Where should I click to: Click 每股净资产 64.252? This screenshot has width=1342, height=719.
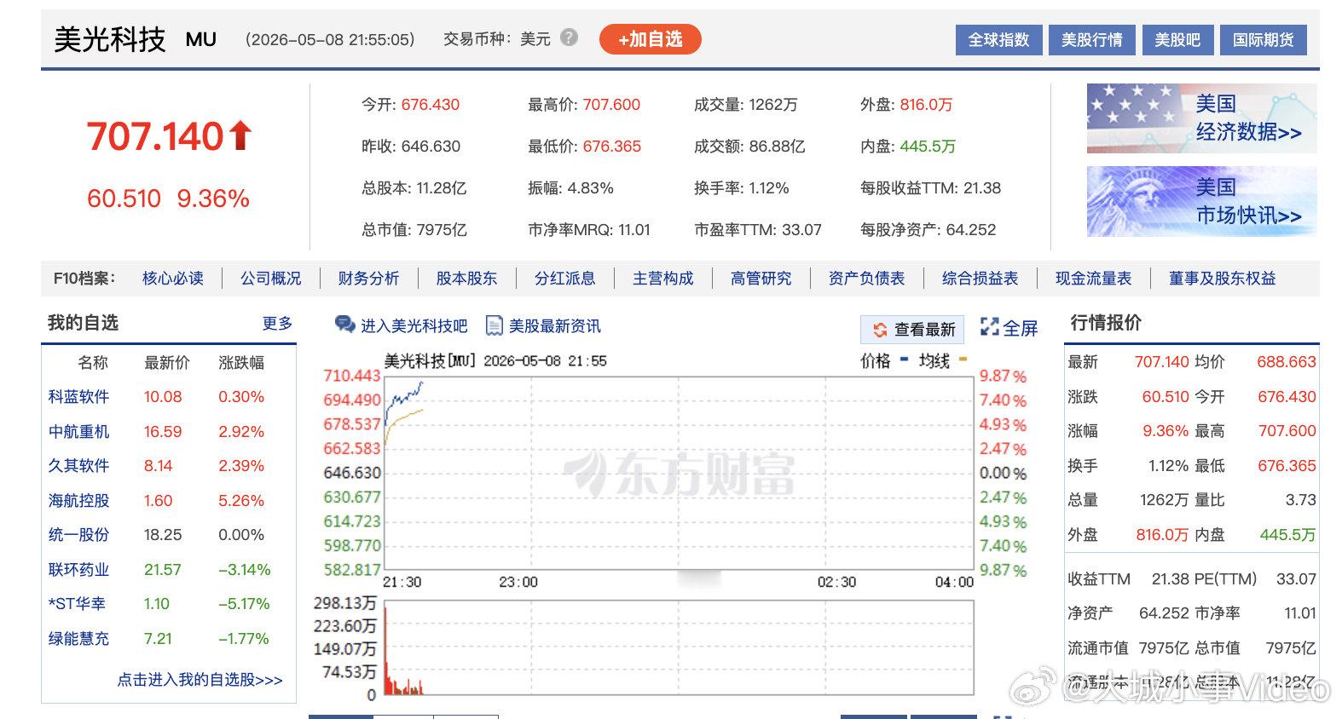click(x=928, y=230)
